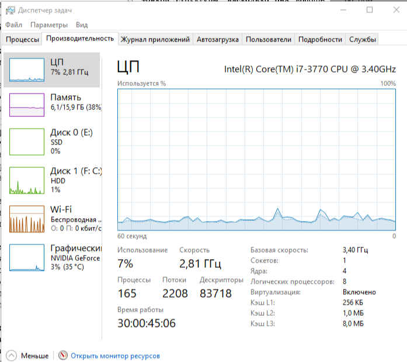Click the Кэш L3 8,0 МБ value

pos(353,323)
